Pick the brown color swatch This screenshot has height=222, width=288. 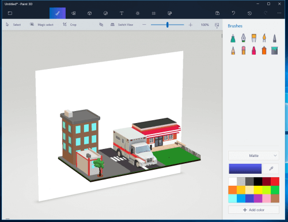[275, 198]
